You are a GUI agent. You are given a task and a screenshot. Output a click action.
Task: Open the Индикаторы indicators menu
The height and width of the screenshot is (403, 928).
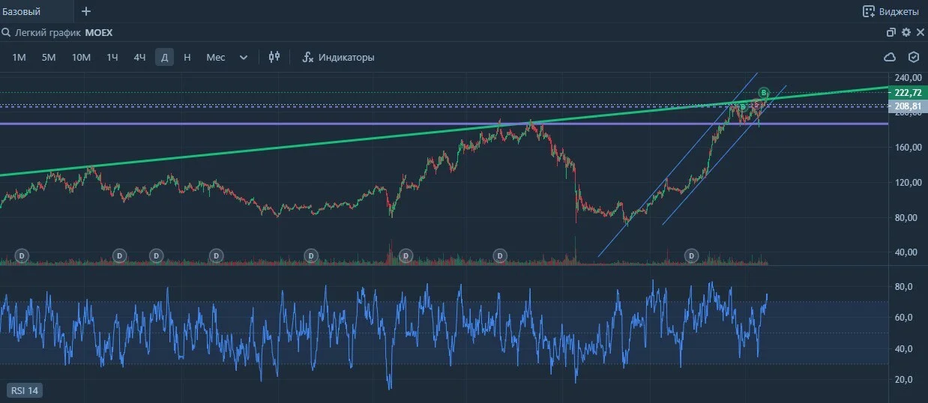click(338, 57)
